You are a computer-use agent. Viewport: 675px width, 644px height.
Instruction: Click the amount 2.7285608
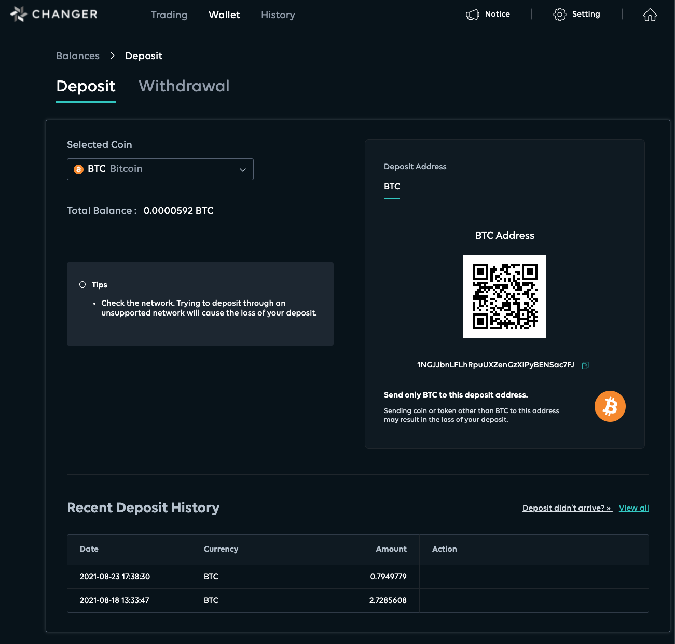point(388,600)
